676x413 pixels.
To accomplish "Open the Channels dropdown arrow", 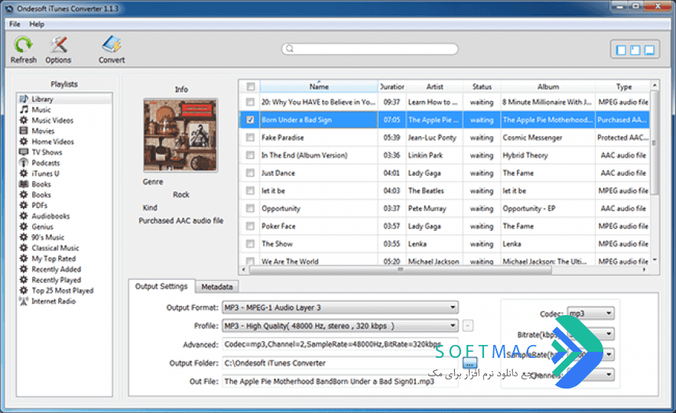I will tap(608, 374).
